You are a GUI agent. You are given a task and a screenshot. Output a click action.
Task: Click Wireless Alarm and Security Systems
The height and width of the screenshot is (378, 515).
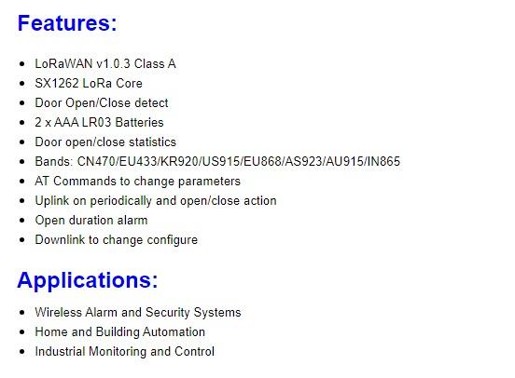(x=138, y=313)
